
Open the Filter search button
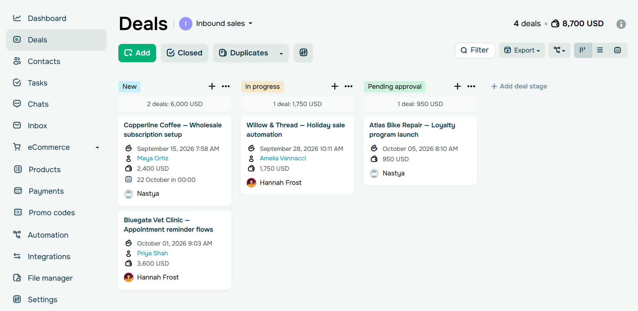475,50
